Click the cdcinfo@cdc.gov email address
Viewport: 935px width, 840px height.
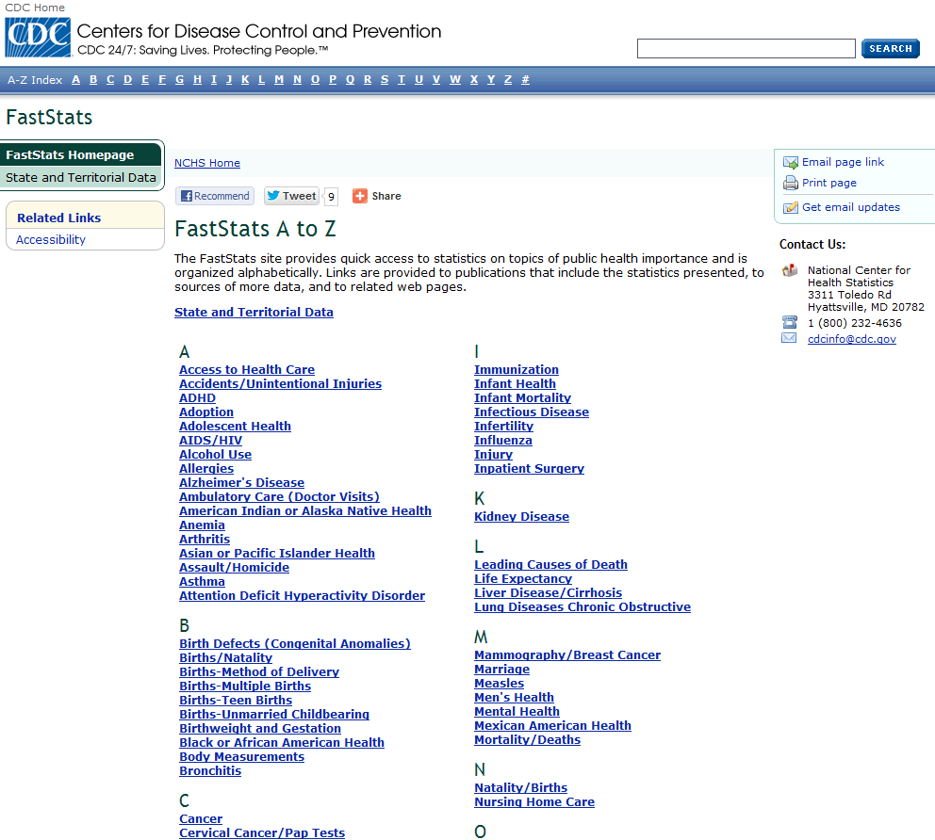point(851,339)
